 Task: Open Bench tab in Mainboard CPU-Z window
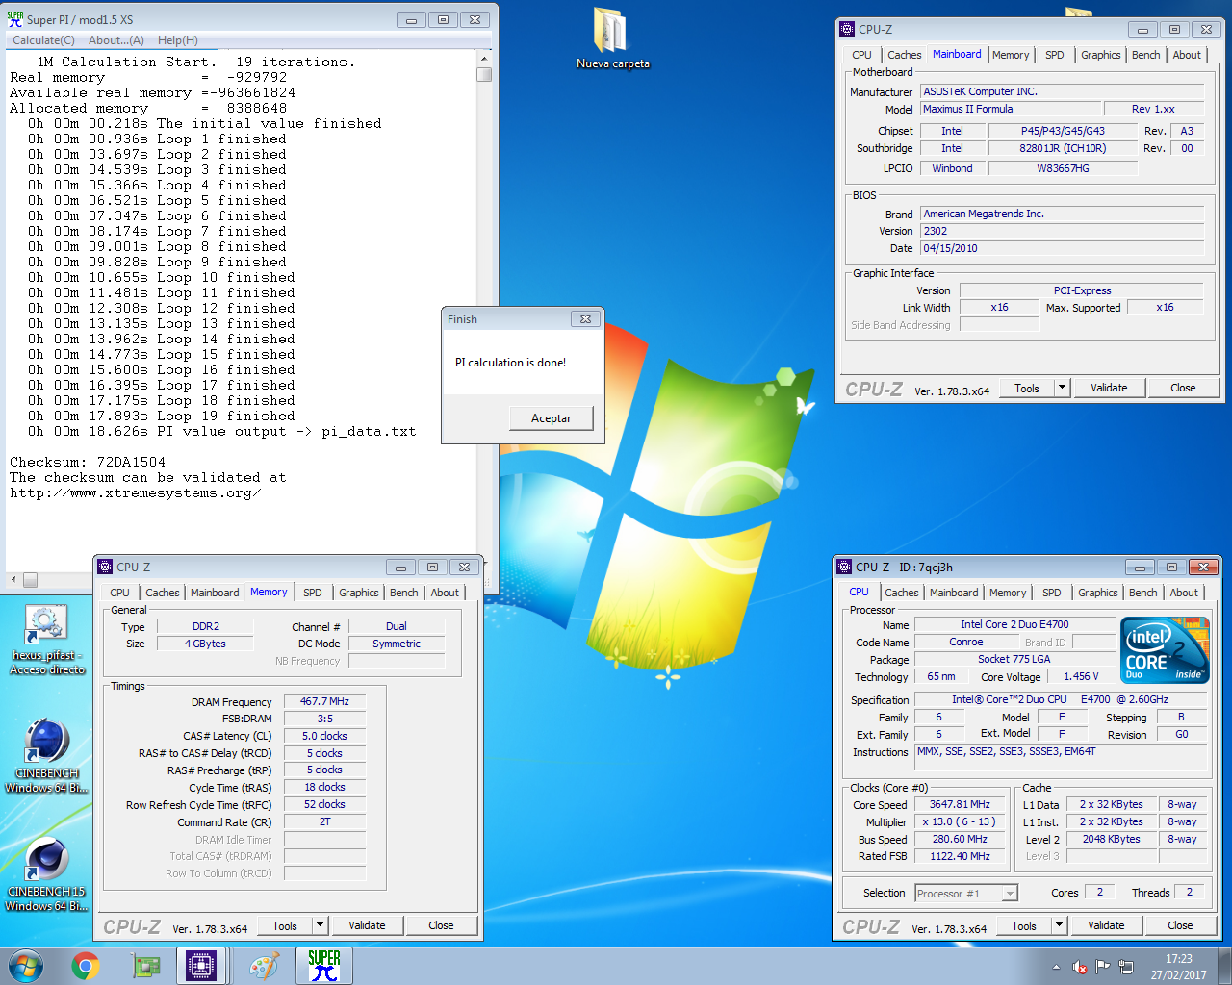(x=1145, y=55)
